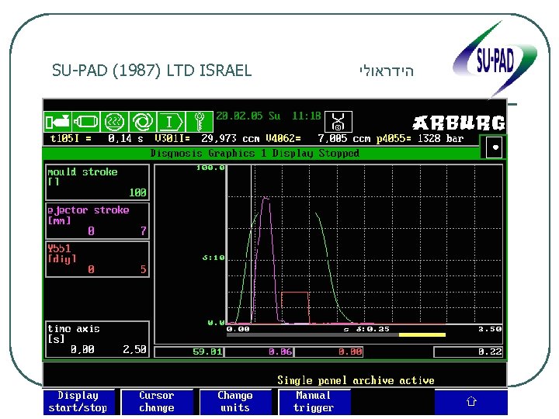This screenshot has height=419, width=559.
Task: Click the mould stroke maximum value 100
Action: [x=137, y=192]
